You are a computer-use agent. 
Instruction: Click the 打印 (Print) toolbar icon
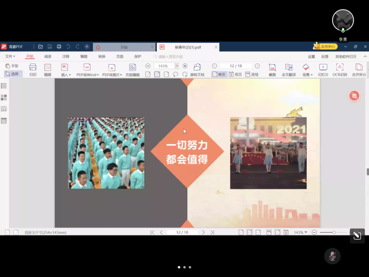[x=33, y=69]
